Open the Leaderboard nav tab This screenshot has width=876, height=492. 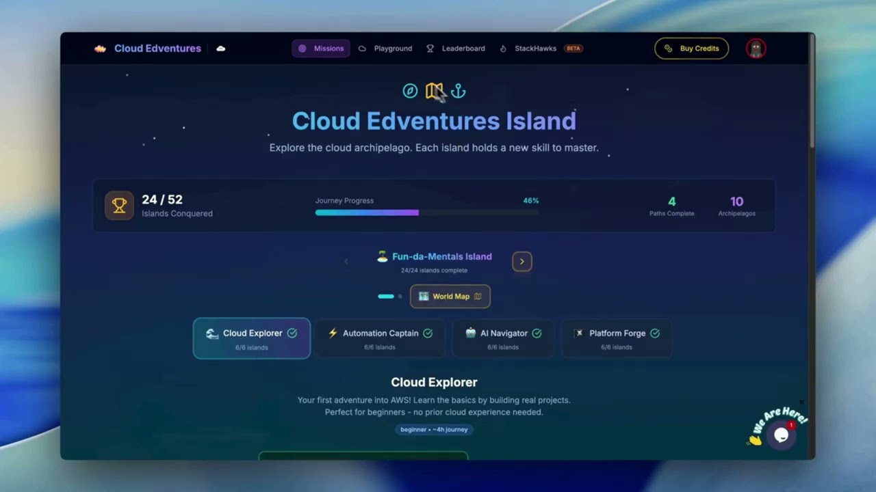[455, 49]
